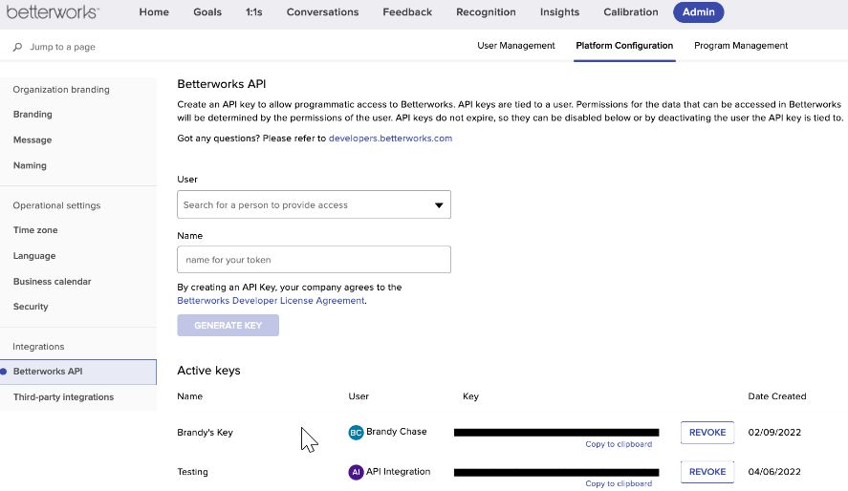Click the betterworks logo
848x491 pixels.
coord(53,11)
